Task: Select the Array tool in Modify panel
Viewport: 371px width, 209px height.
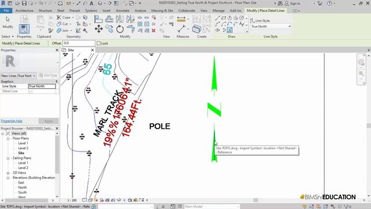Action: tap(140, 24)
